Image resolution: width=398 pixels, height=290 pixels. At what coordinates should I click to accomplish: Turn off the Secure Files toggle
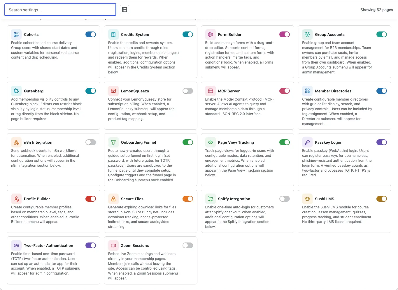188,199
